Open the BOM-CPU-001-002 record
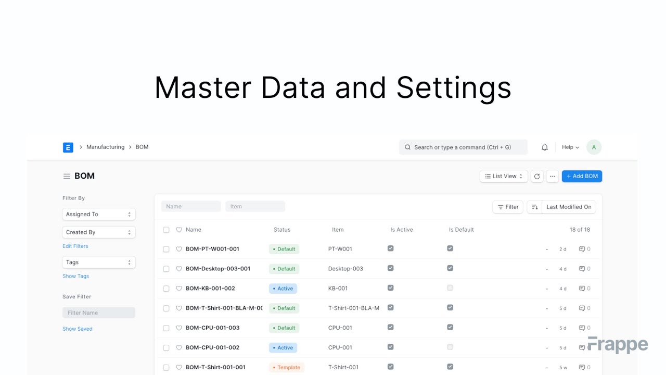The height and width of the screenshot is (375, 666). (212, 348)
